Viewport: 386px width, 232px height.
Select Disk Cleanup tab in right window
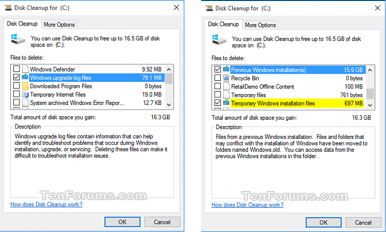point(223,24)
